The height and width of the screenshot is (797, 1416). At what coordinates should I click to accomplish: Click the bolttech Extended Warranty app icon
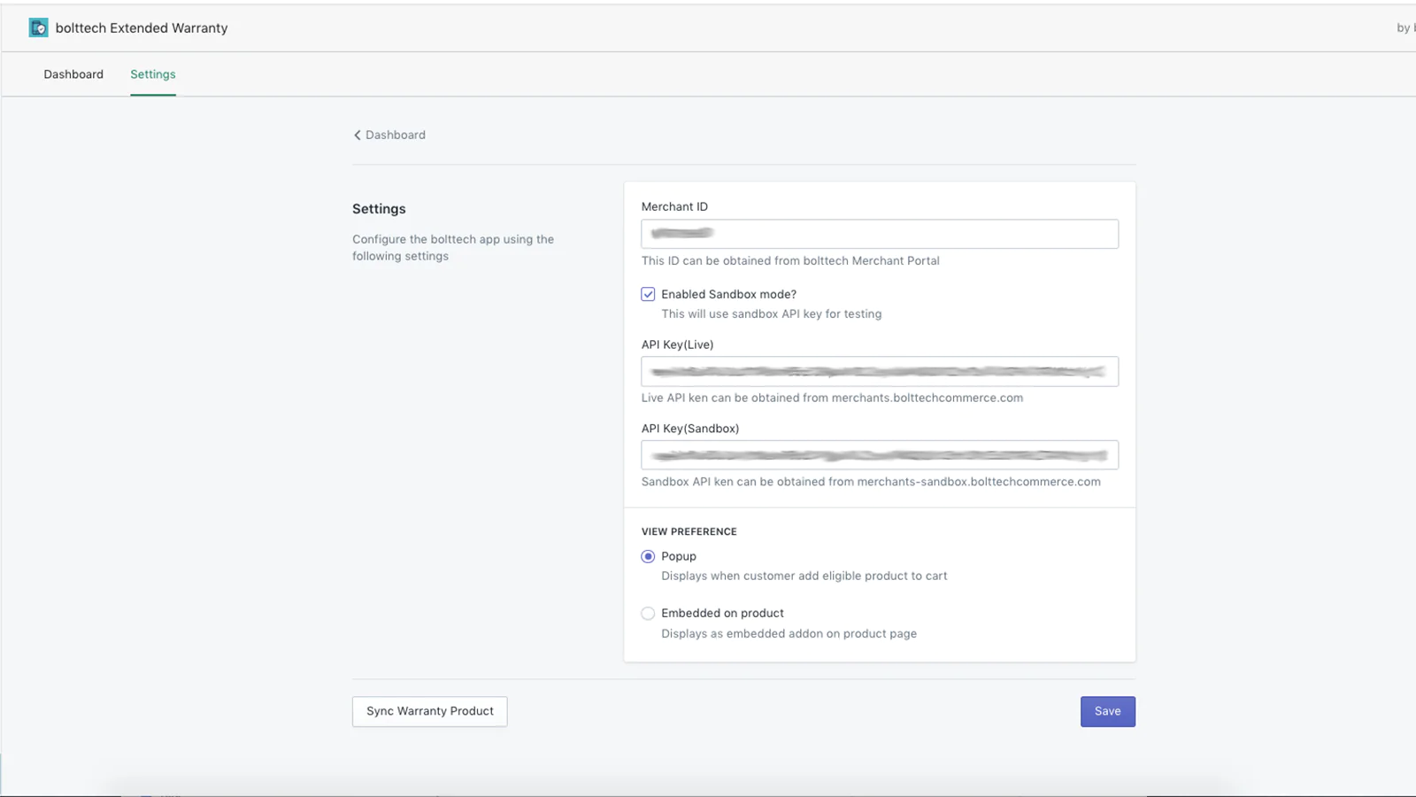tap(38, 27)
